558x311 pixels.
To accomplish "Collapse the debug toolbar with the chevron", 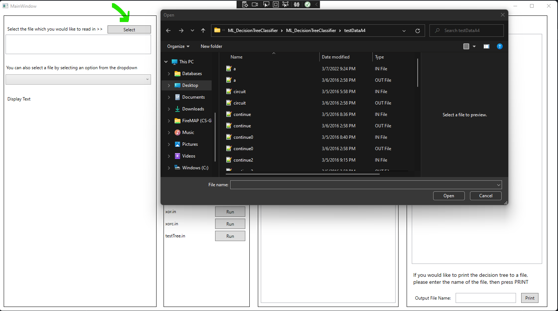I will point(316,4).
